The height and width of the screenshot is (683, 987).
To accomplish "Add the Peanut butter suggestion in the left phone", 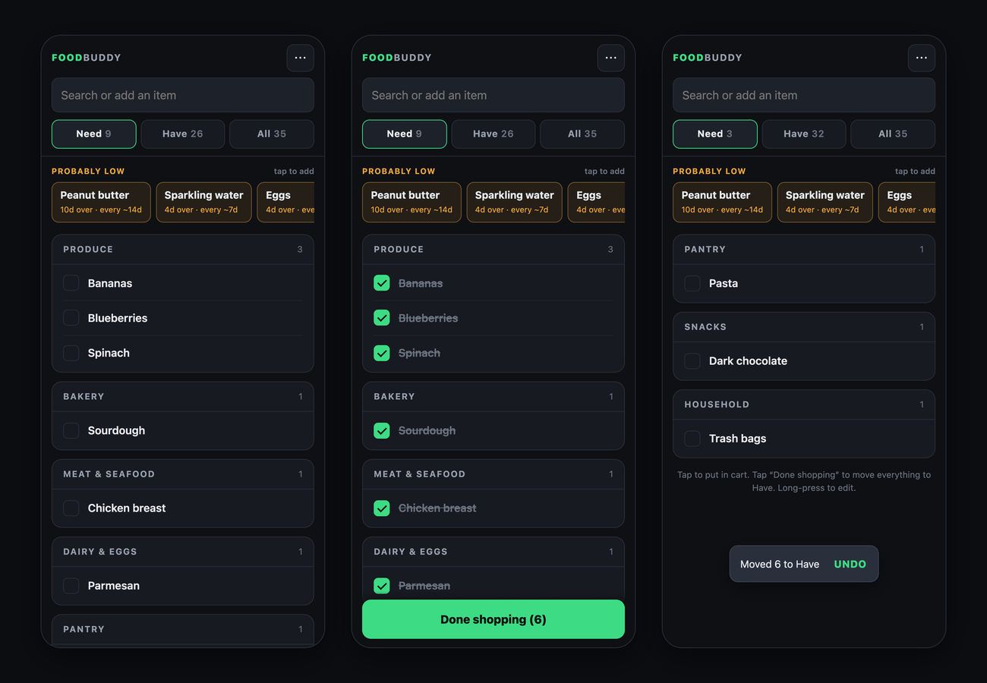I will click(101, 202).
